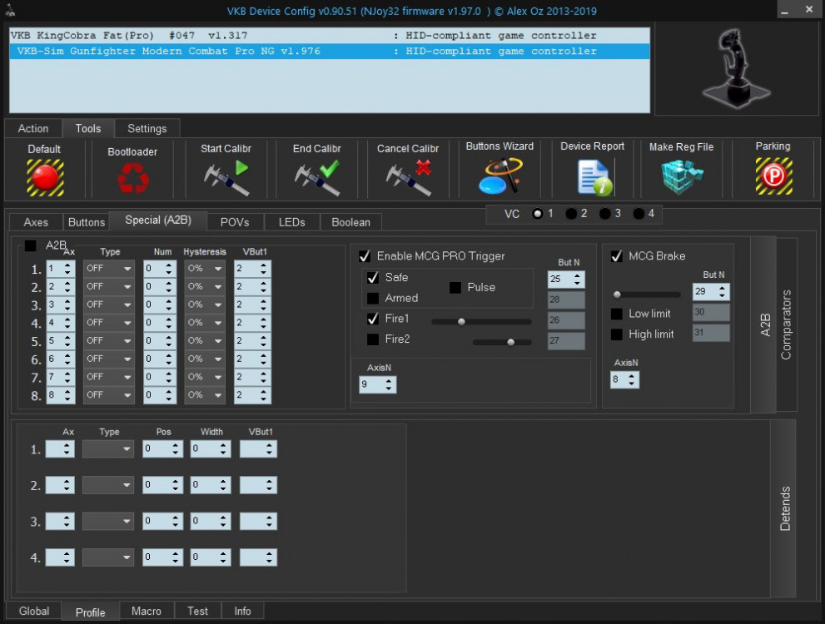Open the Bootloader recycle icon

pyautogui.click(x=132, y=177)
